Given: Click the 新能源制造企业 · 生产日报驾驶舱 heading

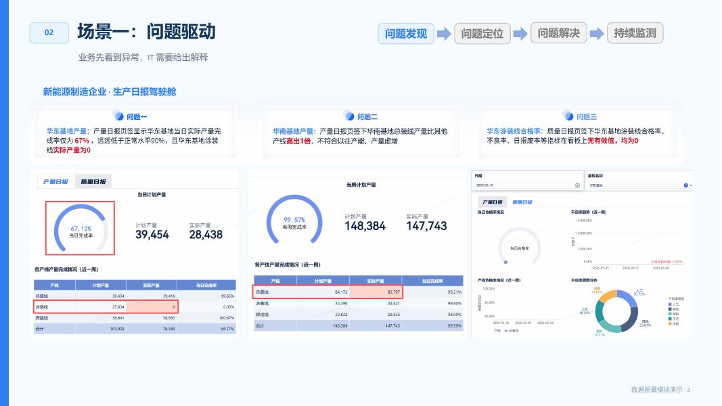Looking at the screenshot, I should point(110,91).
